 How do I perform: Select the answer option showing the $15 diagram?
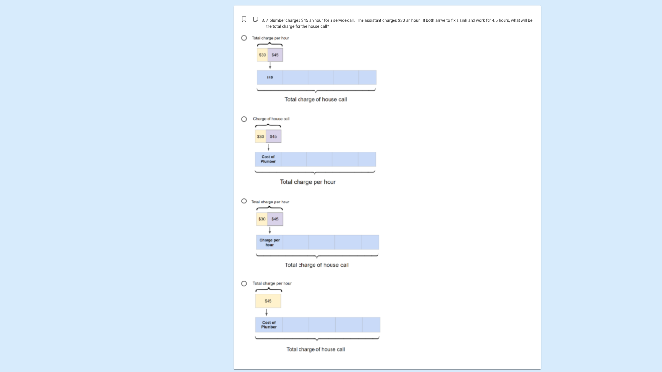[x=244, y=38]
